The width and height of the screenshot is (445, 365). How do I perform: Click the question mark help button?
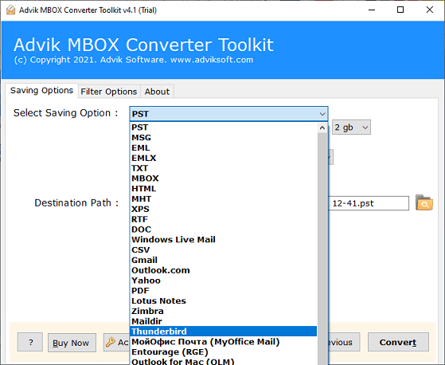(30, 342)
